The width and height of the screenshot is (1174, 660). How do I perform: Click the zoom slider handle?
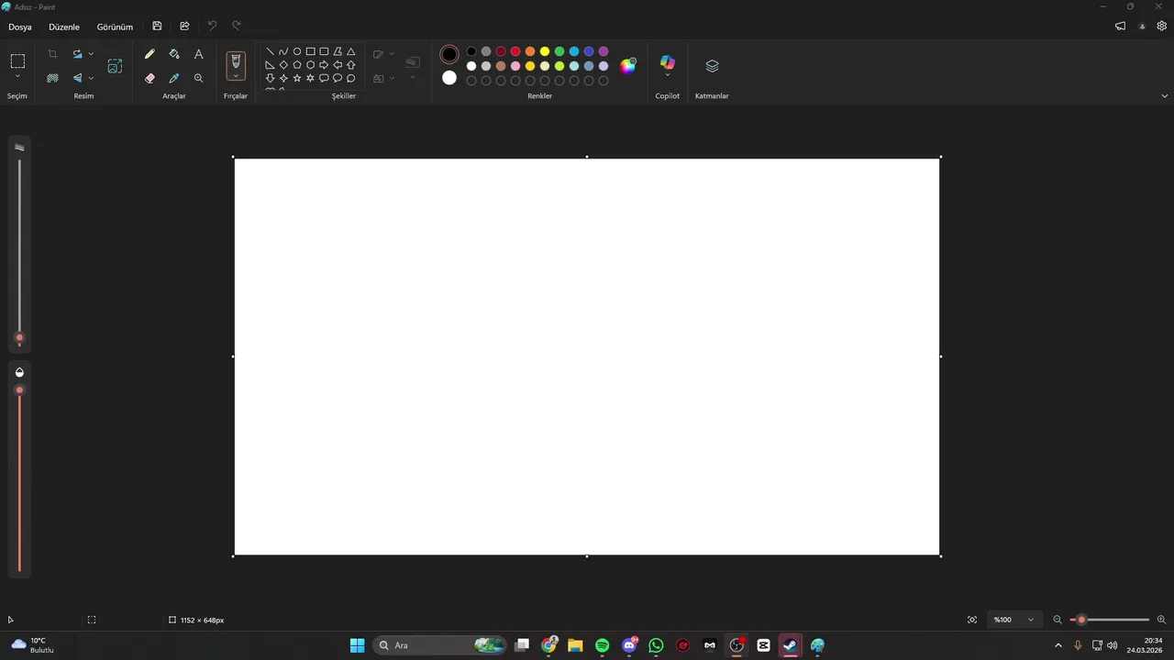[x=1081, y=620]
